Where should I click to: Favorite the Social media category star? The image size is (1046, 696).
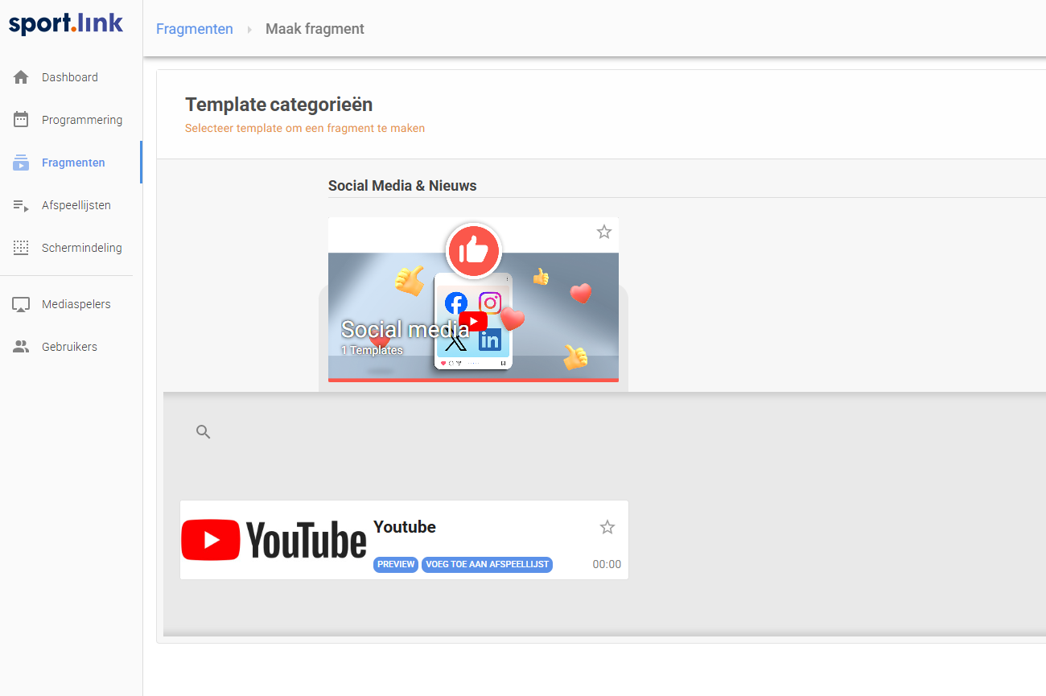pyautogui.click(x=604, y=232)
